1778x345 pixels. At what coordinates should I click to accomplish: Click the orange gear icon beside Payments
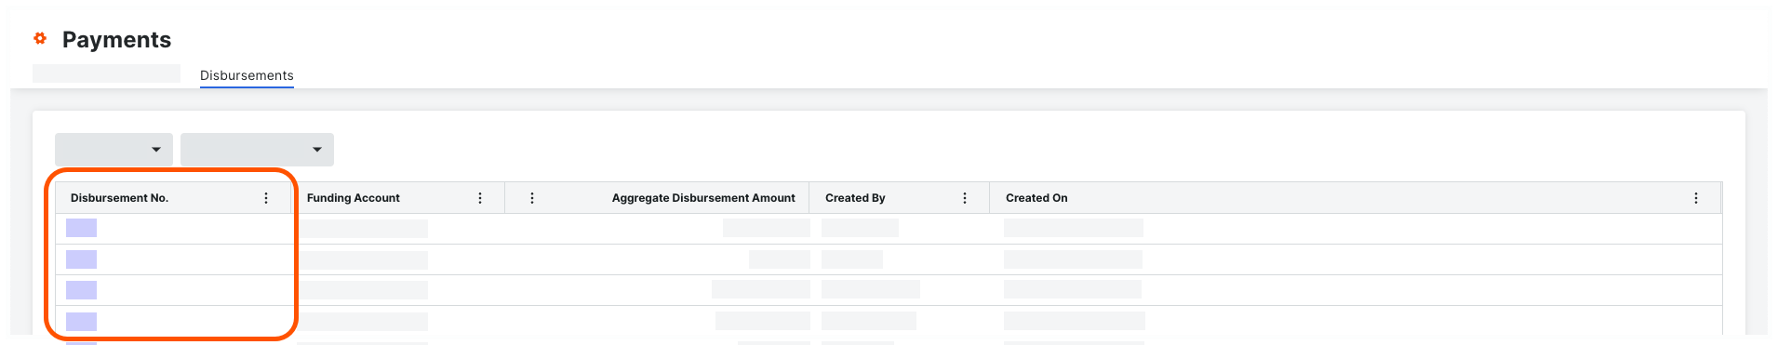click(x=40, y=38)
